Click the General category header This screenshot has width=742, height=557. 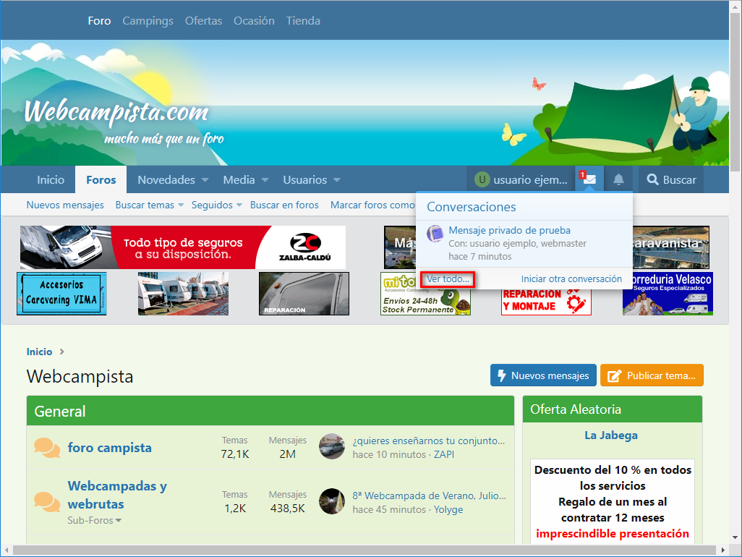[x=270, y=411]
